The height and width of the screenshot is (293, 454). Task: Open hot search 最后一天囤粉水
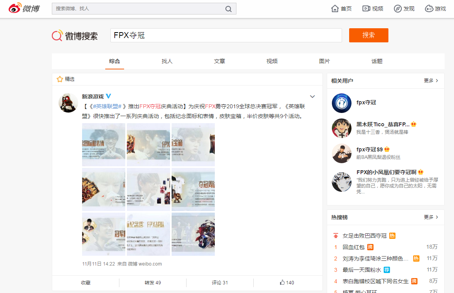click(x=362, y=270)
